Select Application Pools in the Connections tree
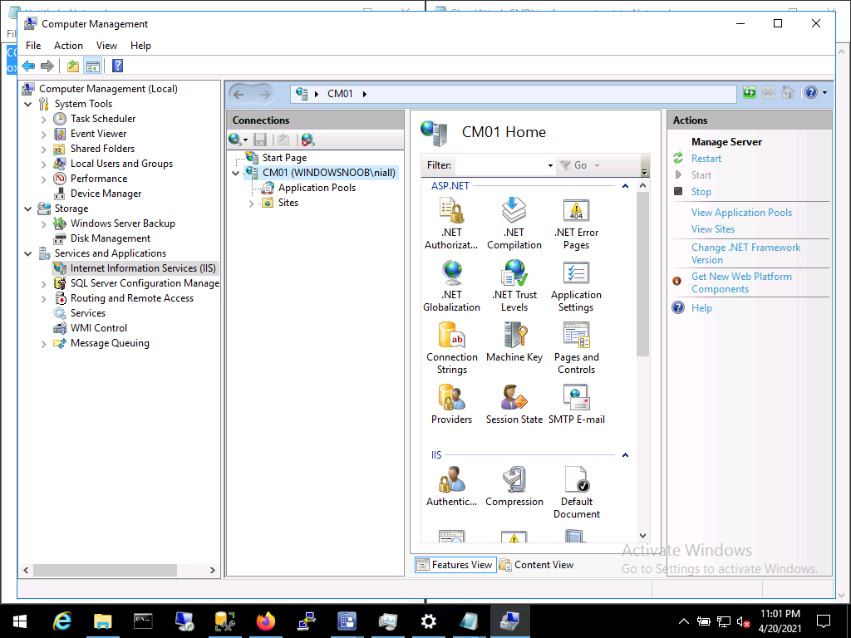 (317, 188)
